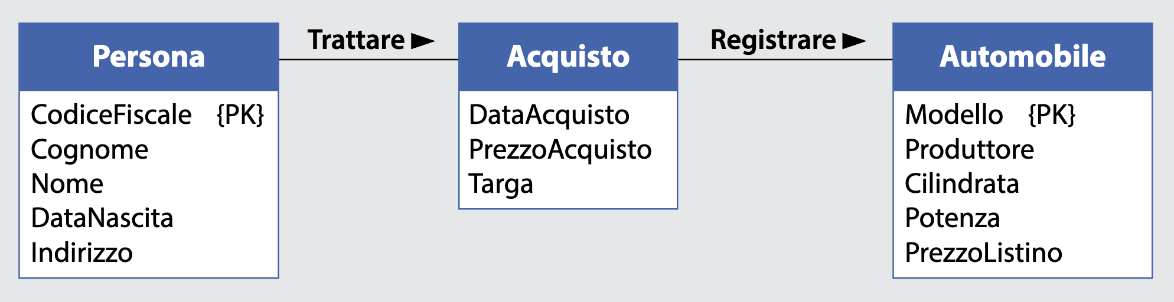Select the Cognome attribute in Persona
The width and height of the screenshot is (1174, 302).
[90, 150]
